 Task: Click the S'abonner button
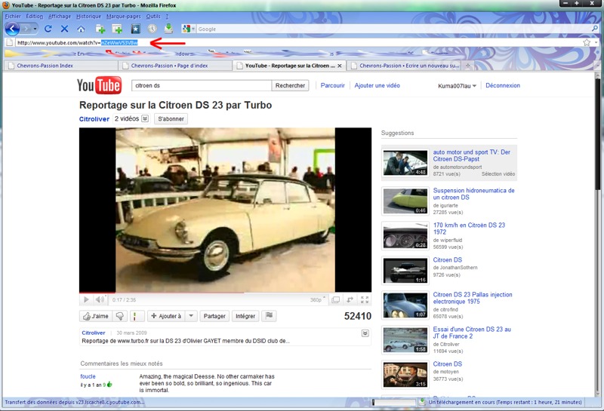pos(171,119)
